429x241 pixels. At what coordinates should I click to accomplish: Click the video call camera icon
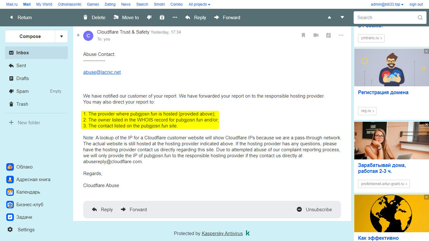pos(316,35)
